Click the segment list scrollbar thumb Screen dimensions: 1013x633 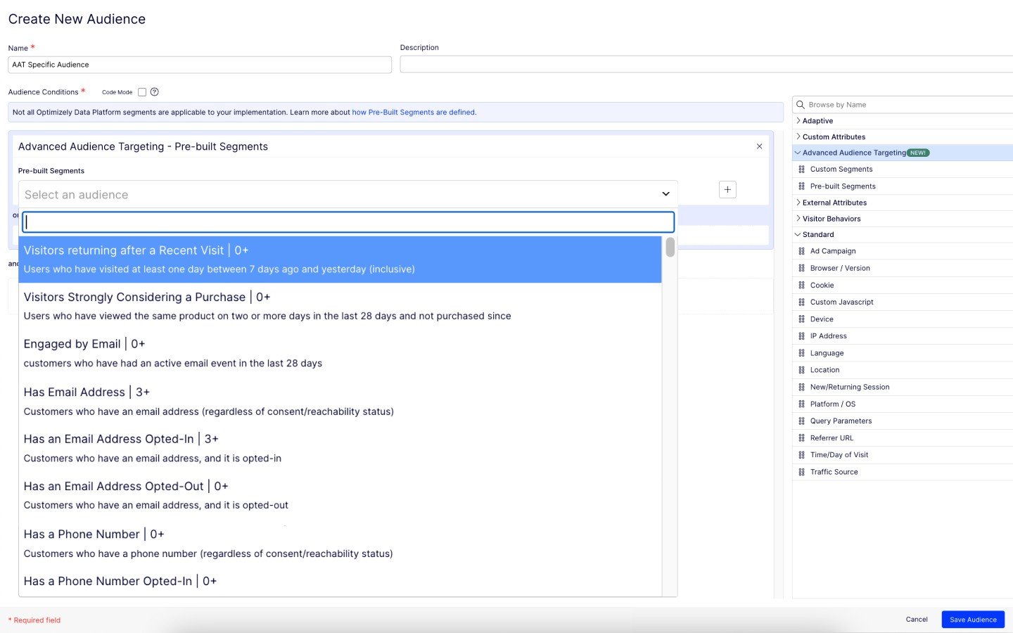[x=670, y=247]
